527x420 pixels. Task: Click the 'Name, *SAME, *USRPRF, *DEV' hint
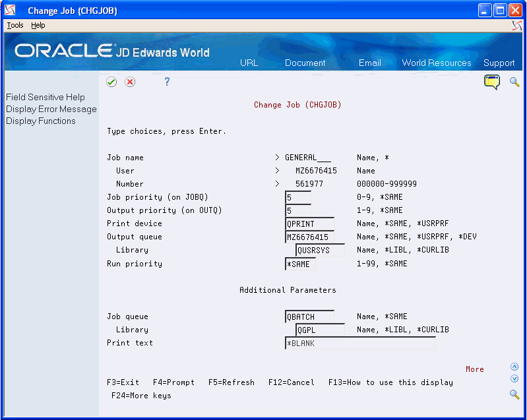pyautogui.click(x=417, y=237)
